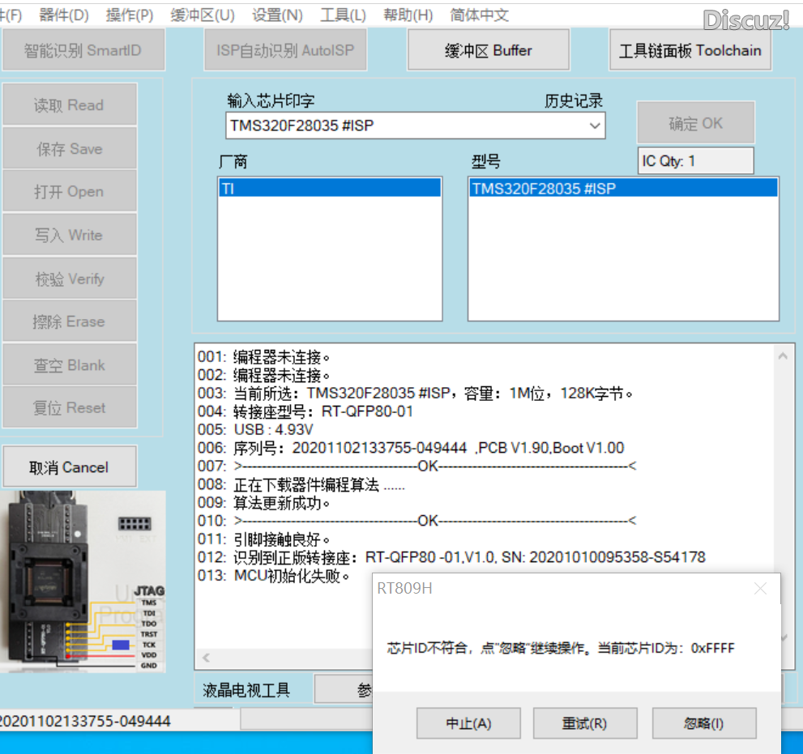This screenshot has width=803, height=754.
Task: Open the chip name history dropdown
Action: (x=595, y=126)
